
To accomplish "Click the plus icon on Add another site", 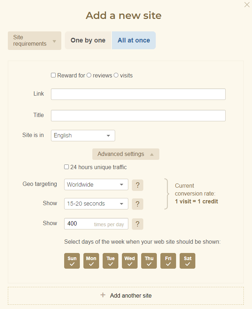I will point(103,295).
